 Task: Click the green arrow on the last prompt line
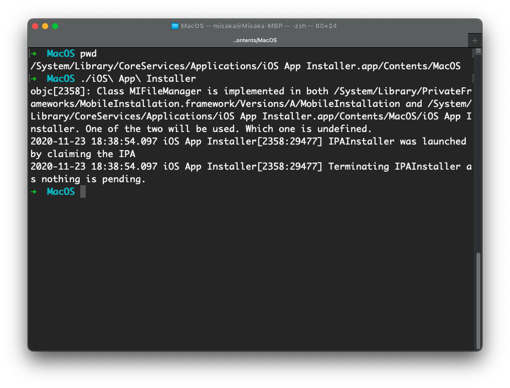coord(34,192)
